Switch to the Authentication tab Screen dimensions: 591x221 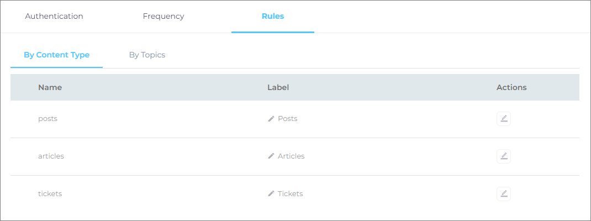pyautogui.click(x=54, y=17)
